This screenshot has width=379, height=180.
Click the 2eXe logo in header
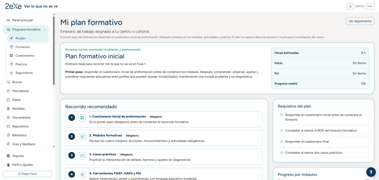point(13,6)
